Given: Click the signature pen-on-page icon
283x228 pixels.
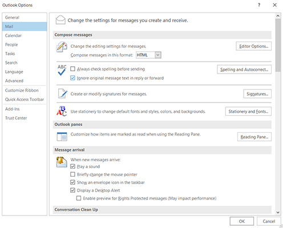Looking at the screenshot, I should click(63, 93).
